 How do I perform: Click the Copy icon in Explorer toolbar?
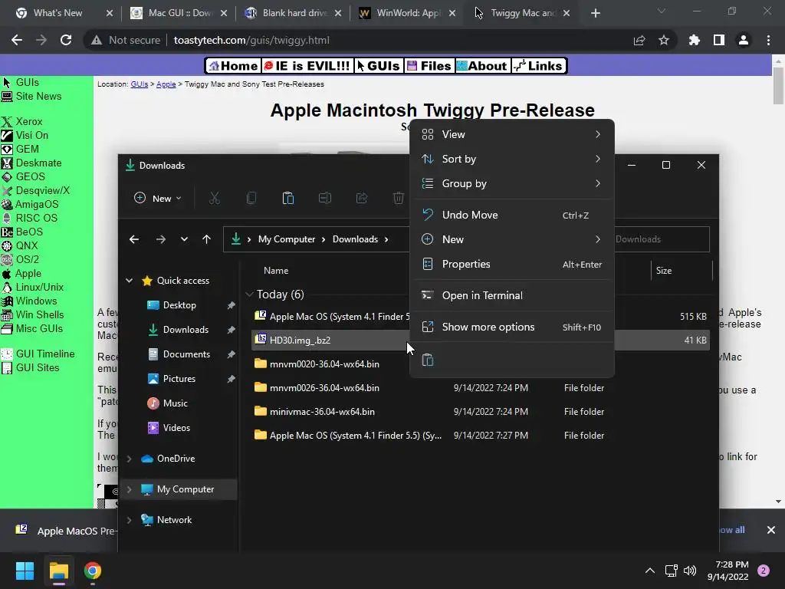coord(251,199)
